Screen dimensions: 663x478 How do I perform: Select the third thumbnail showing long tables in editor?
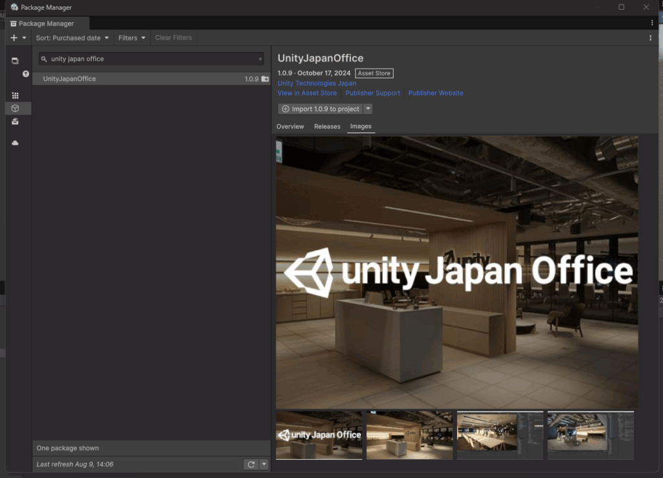[500, 435]
